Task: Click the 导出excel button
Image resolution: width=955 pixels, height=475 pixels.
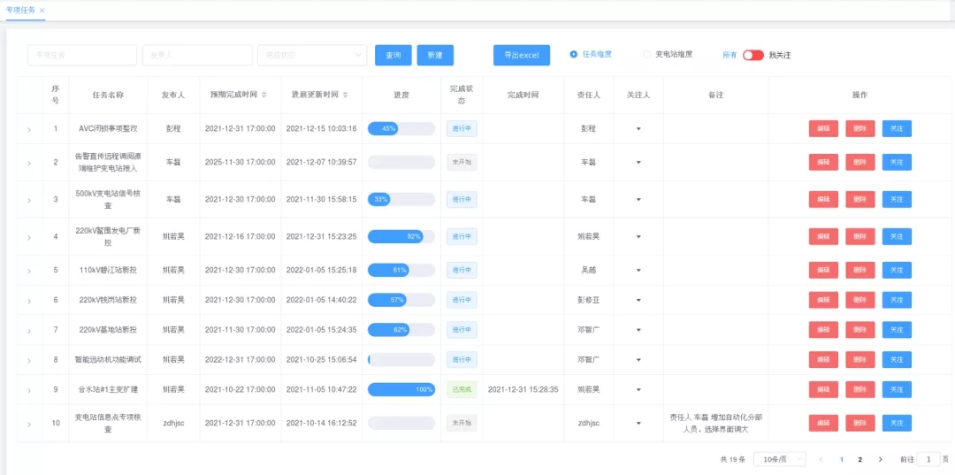Action: (x=521, y=55)
